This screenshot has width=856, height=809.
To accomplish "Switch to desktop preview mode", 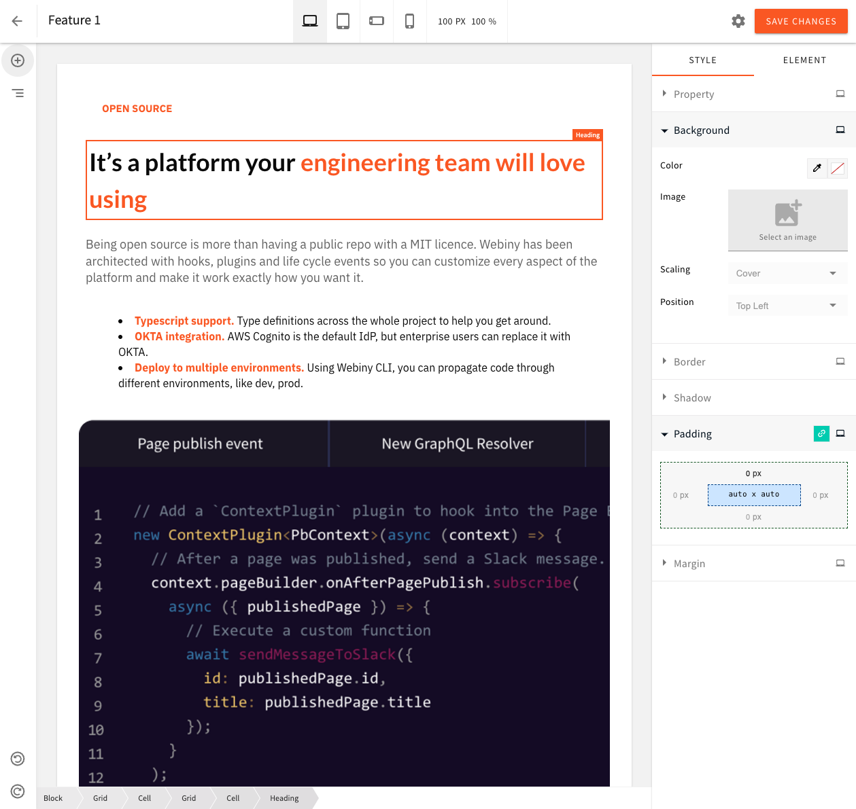I will (x=309, y=20).
